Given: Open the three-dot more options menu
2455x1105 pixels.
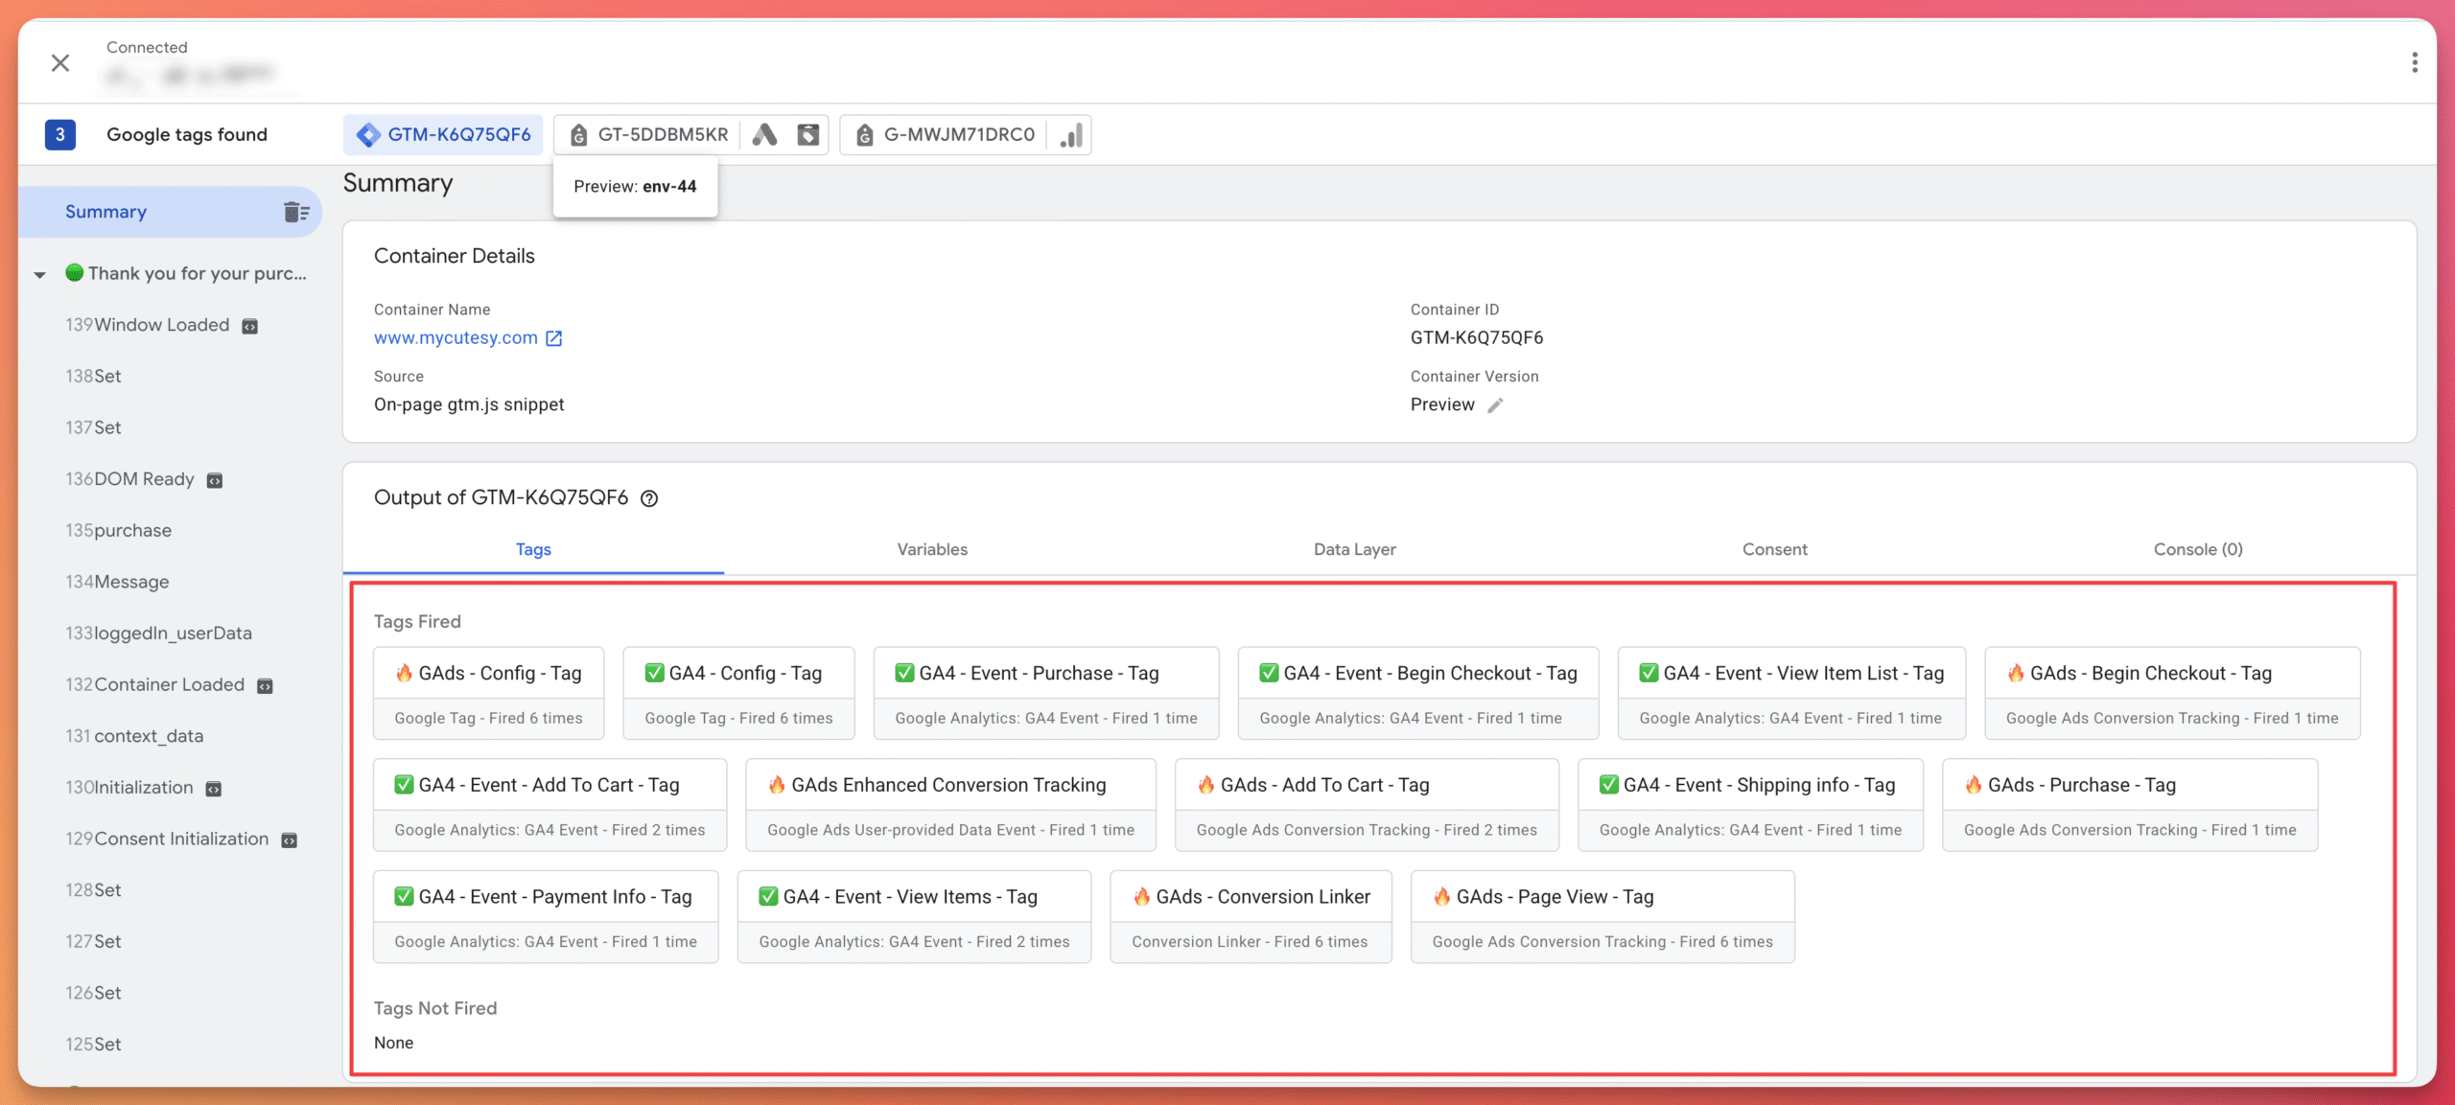Looking at the screenshot, I should [2414, 63].
